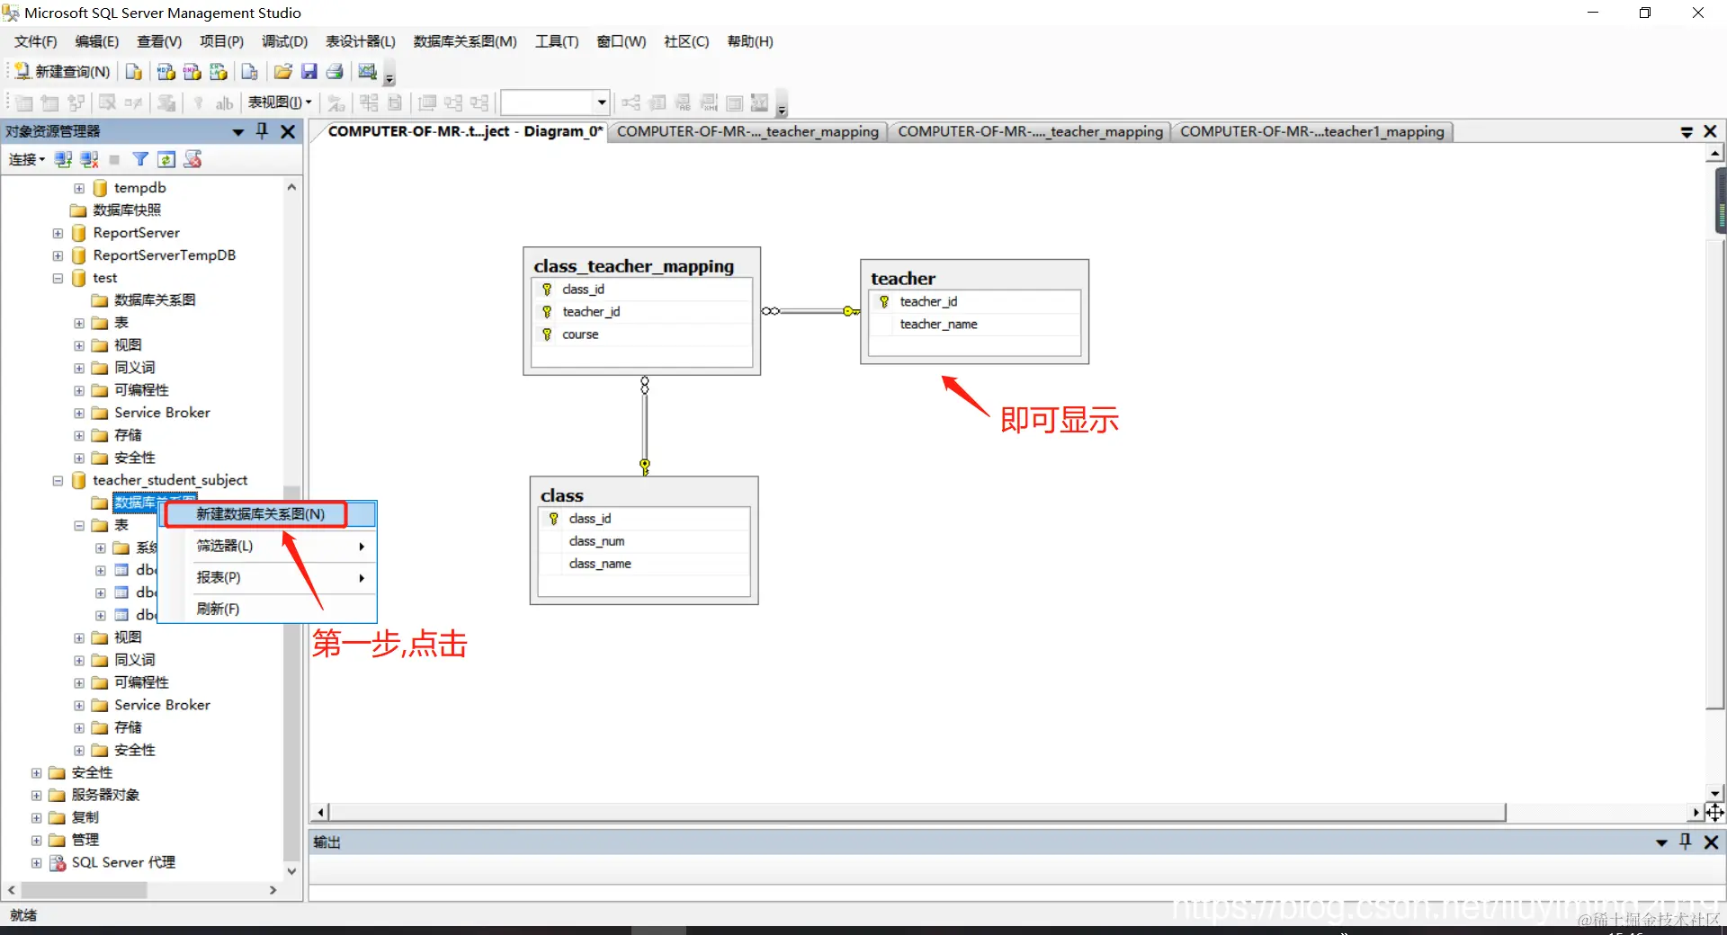Open the 文件(F) menu
The image size is (1727, 935).
coord(35,41)
